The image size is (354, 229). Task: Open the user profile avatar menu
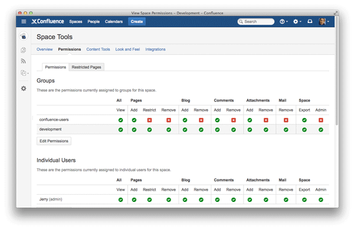324,21
